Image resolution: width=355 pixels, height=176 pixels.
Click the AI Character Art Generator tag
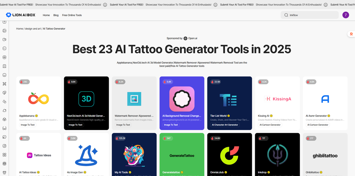click(x=225, y=125)
